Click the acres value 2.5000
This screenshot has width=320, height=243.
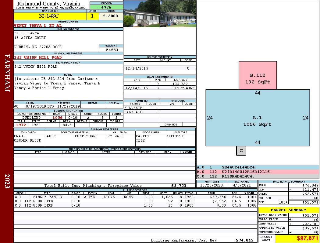click(x=111, y=16)
